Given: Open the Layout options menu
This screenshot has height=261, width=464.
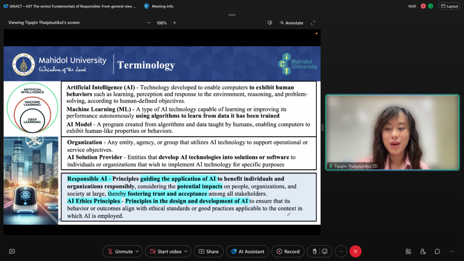Looking at the screenshot, I should [449, 6].
